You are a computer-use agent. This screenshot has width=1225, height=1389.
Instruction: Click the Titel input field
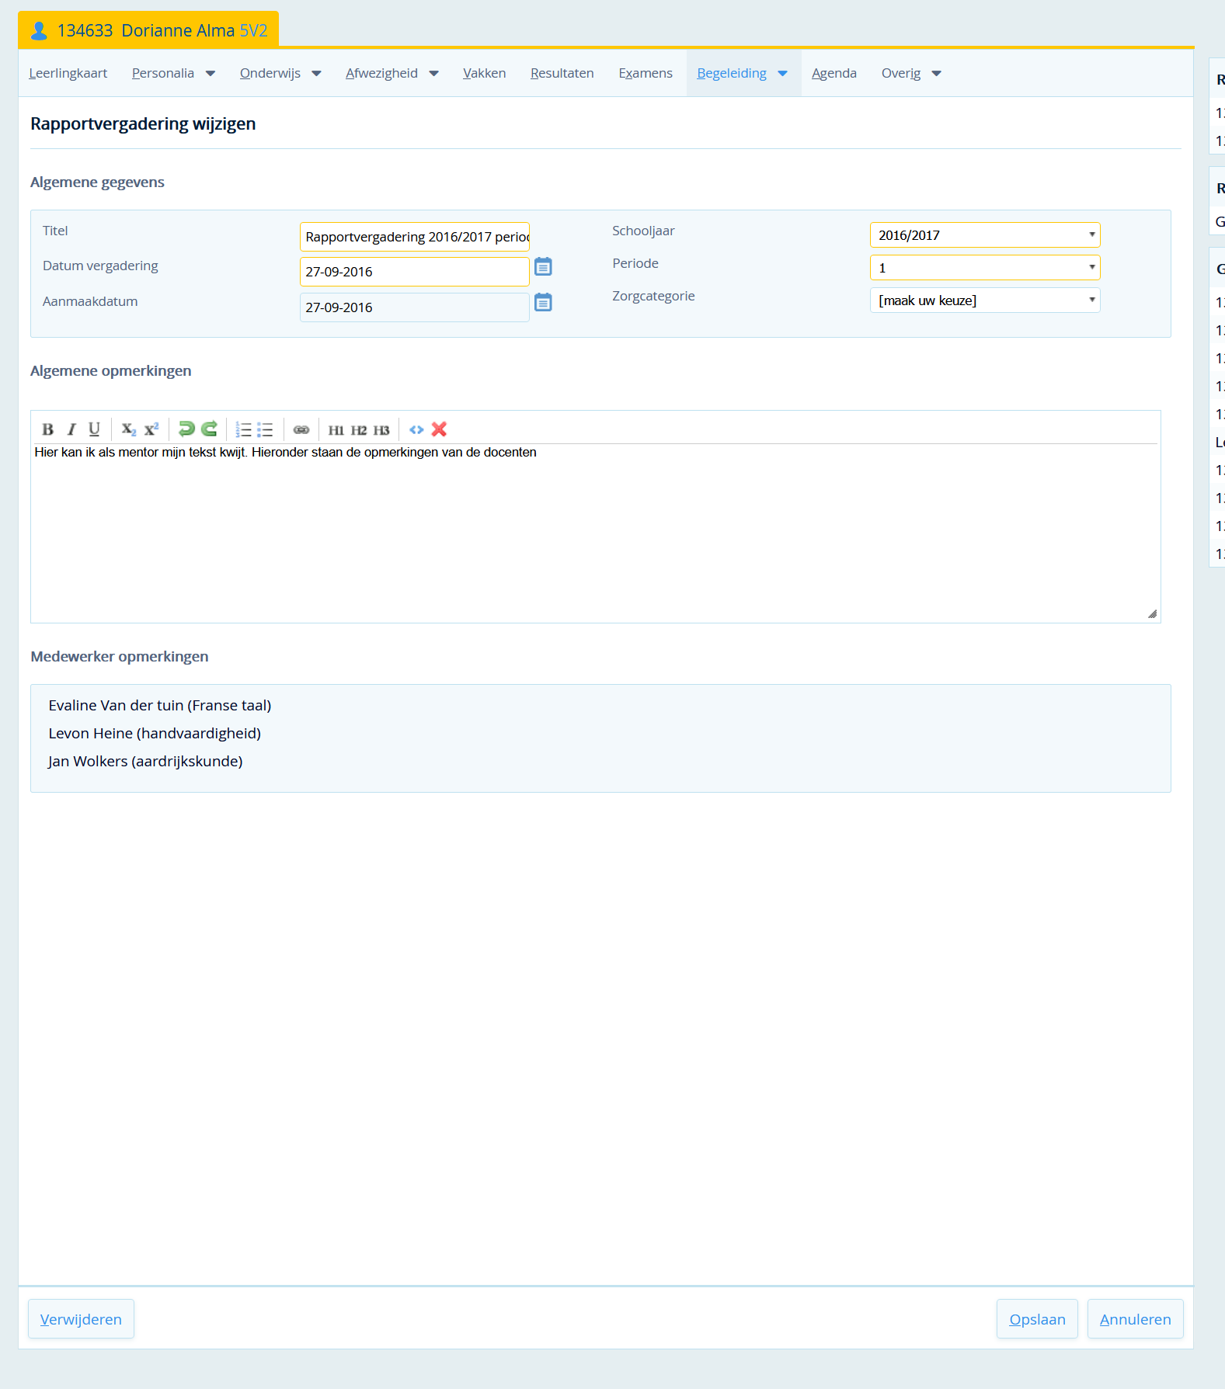coord(415,237)
